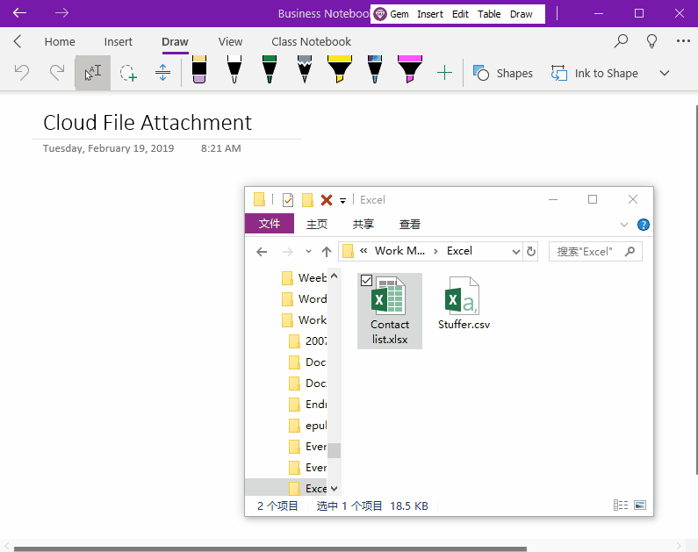Select the Type/Select objects tool
Screen dimensions: 698x552
(x=92, y=73)
